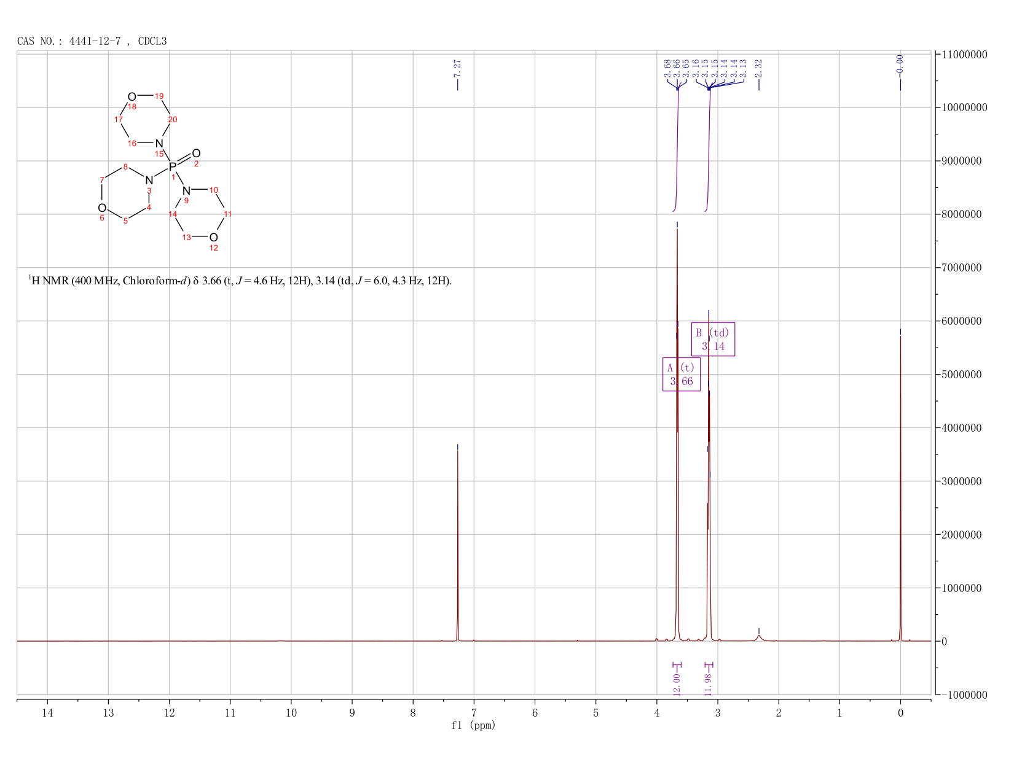Click the rightmost 3.13 peak label
1014x783 pixels.
coord(743,69)
